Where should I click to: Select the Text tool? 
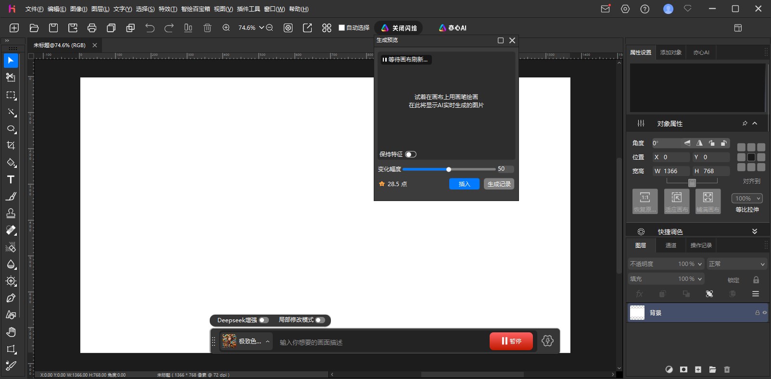pos(11,179)
